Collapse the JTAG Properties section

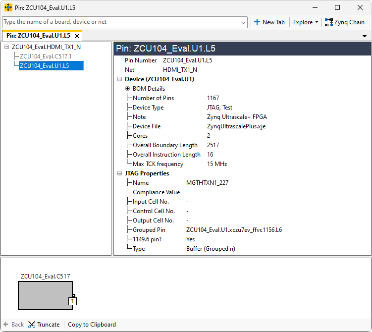(119, 173)
